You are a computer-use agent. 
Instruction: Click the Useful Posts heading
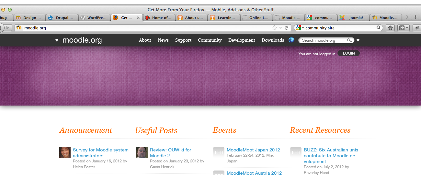(156, 130)
